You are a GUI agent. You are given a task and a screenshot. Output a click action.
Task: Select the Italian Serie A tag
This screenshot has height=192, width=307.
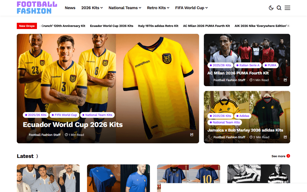[x=248, y=65]
